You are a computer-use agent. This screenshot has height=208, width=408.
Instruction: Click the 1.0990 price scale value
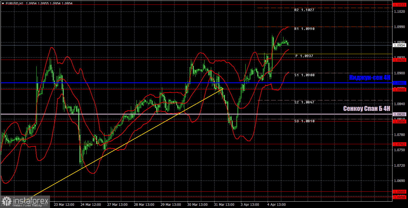[399, 27]
